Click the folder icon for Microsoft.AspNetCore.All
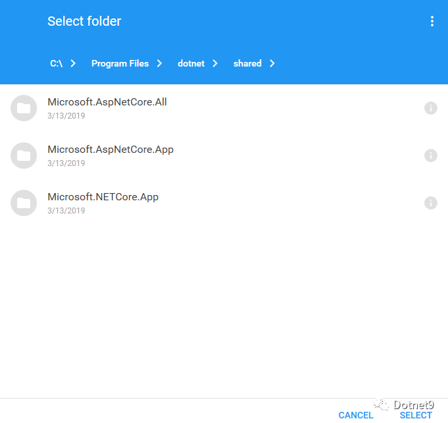448x423 pixels. (x=24, y=108)
